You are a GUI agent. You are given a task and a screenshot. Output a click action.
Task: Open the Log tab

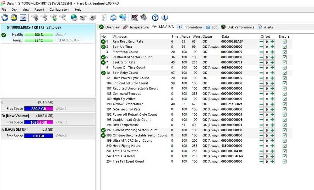coord(212,27)
